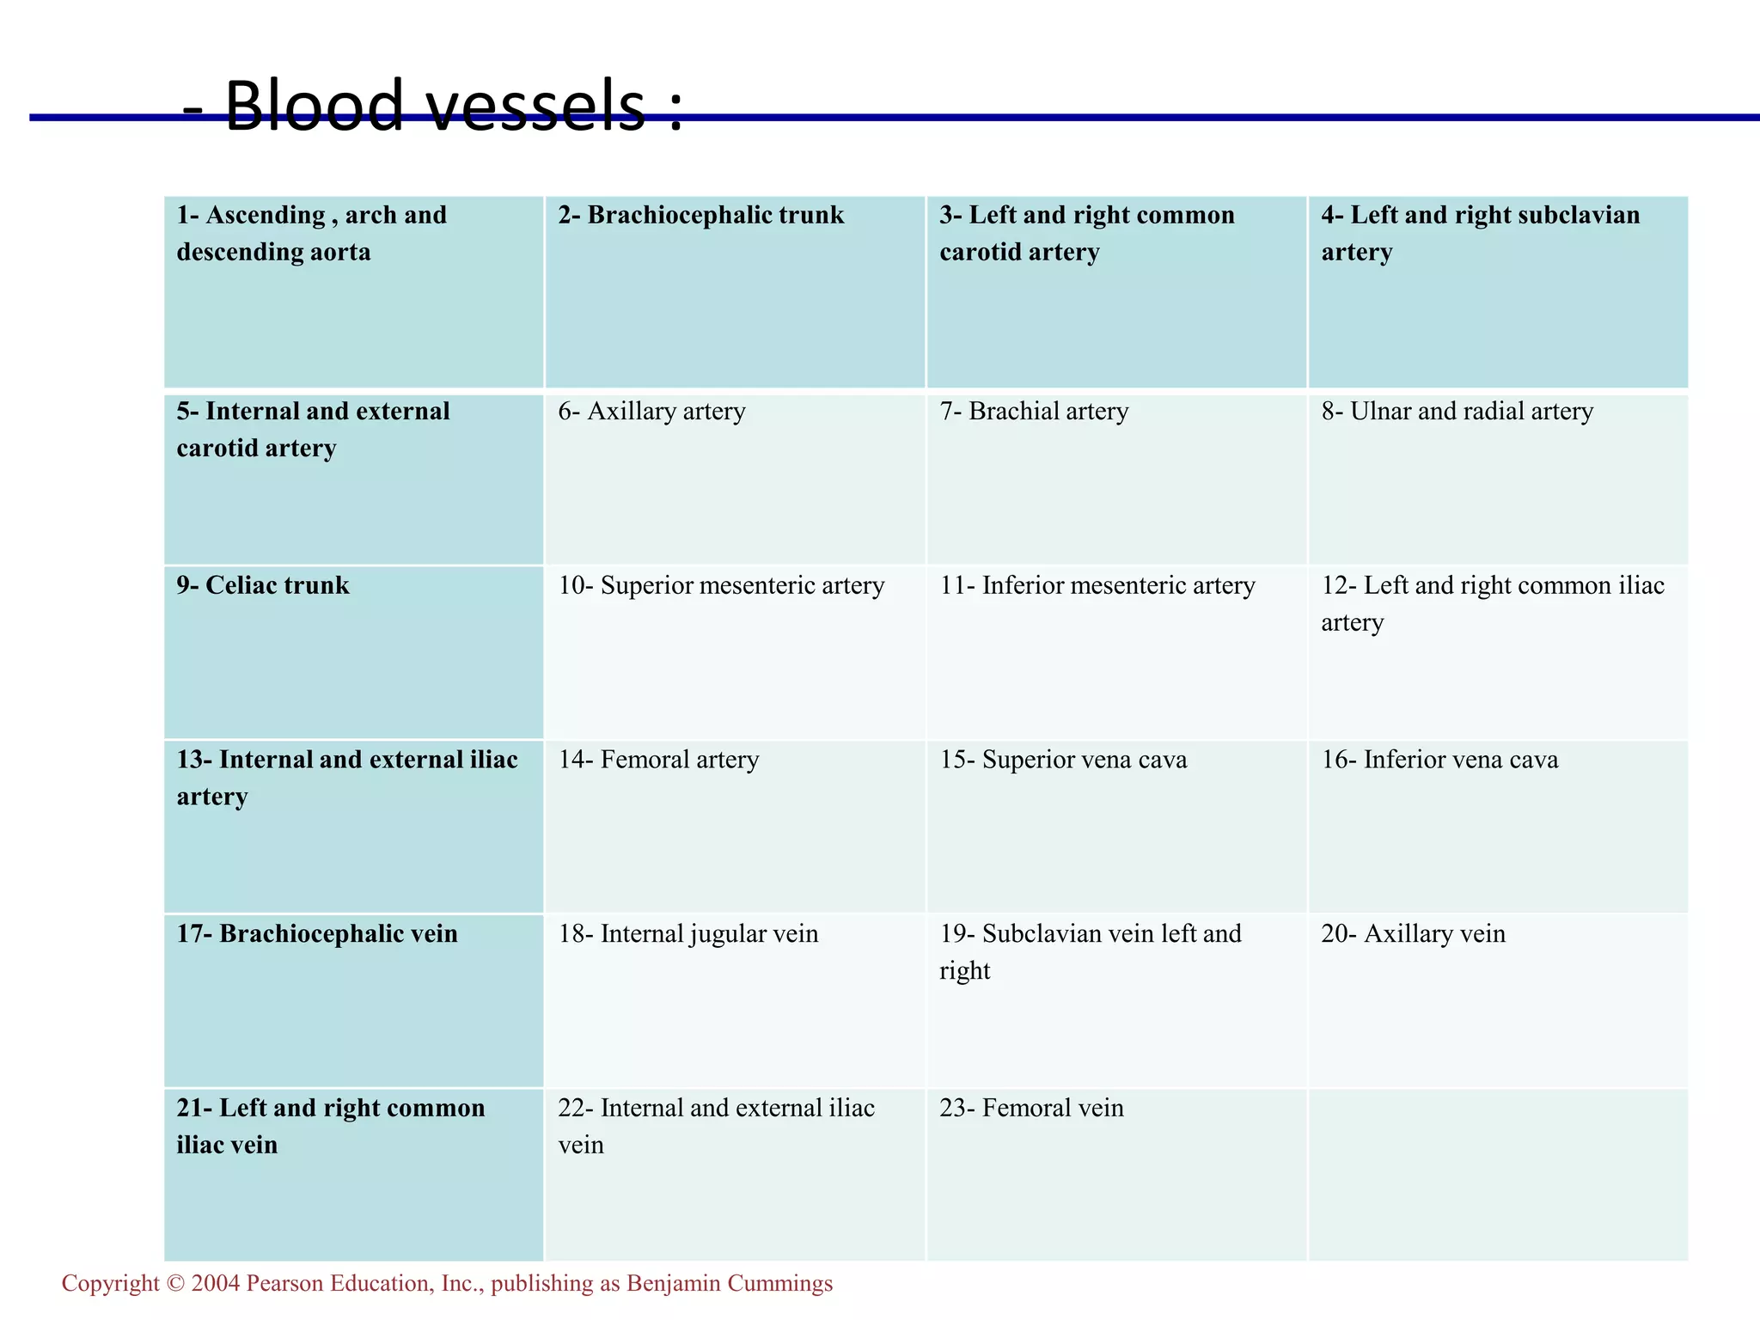The height and width of the screenshot is (1320, 1760).
Task: Select the Inferior vena cava cell
Action: pyautogui.click(x=1499, y=827)
